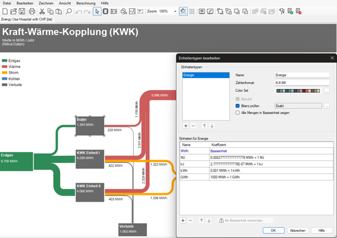Select the Boiler process node
337x238 pixels.
click(x=90, y=126)
